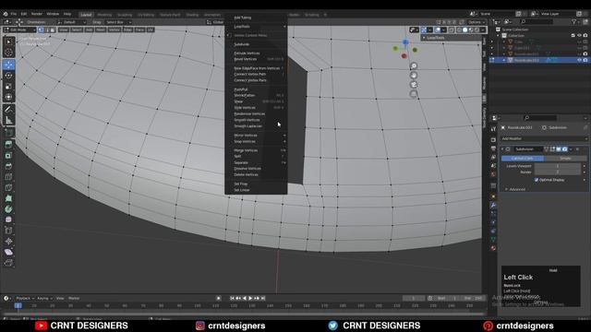Pick the Annotate pencil tool
Viewport: 591px width, 332px height.
[x=8, y=110]
